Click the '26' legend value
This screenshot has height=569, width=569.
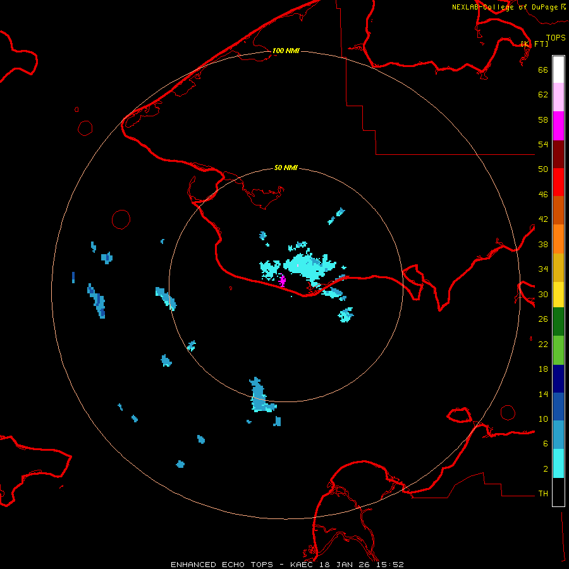coord(543,319)
